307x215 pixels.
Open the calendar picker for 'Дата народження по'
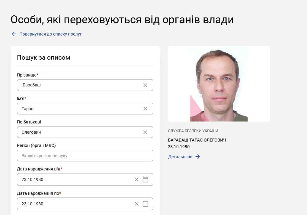(145, 204)
